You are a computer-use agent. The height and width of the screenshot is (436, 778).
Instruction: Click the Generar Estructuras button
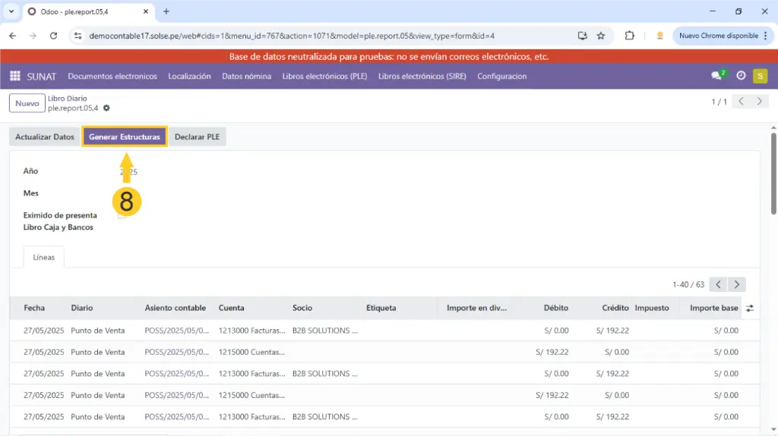coord(125,136)
